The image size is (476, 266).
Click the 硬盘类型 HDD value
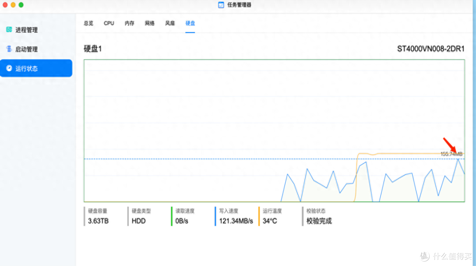[139, 221]
